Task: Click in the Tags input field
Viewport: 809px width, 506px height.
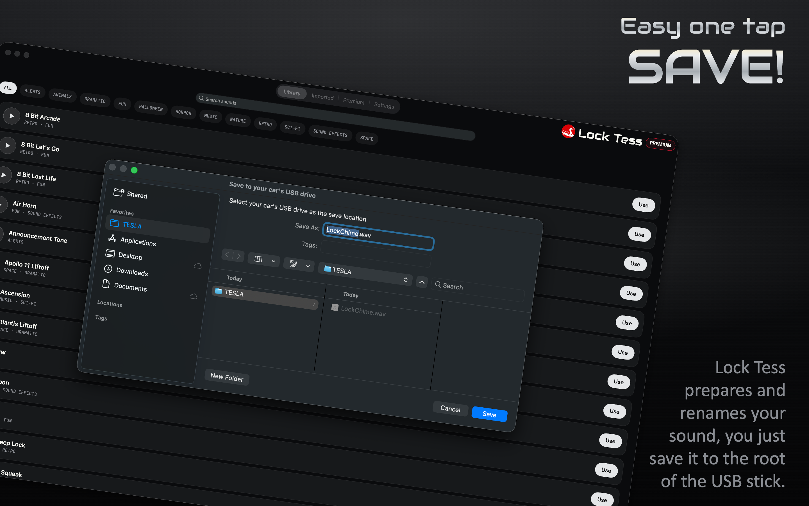Action: pos(376,254)
